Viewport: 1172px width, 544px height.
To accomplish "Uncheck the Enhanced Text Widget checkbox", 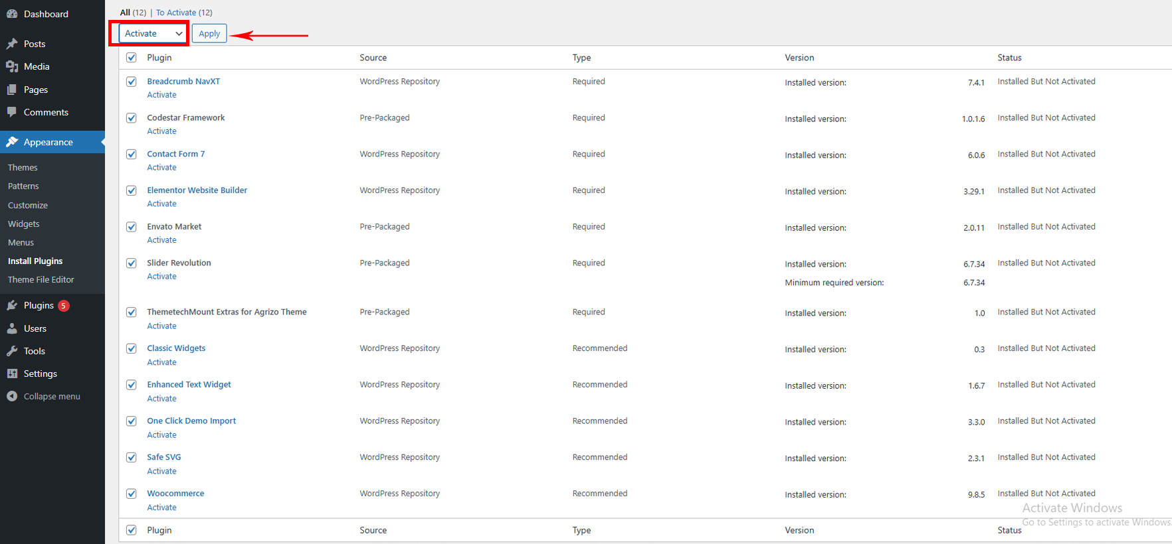I will [132, 385].
